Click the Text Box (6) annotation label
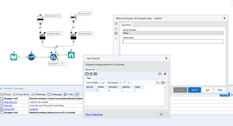The image size is (233, 126). 85,14
